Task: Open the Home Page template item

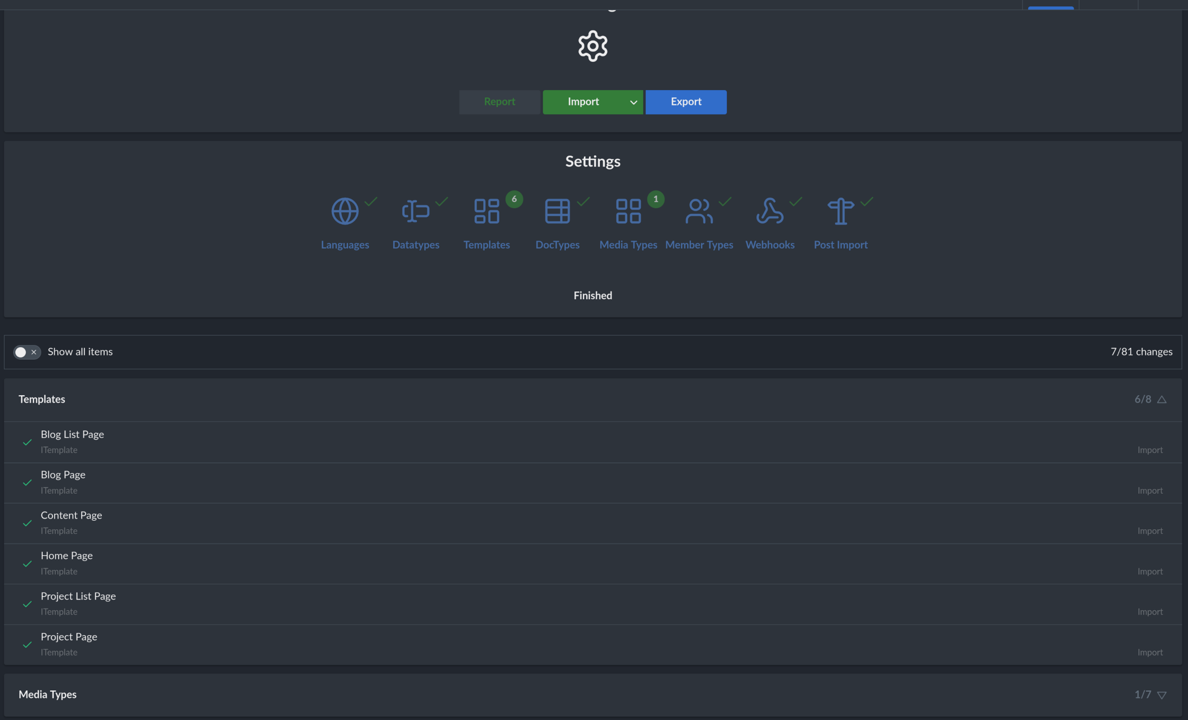Action: pos(66,556)
